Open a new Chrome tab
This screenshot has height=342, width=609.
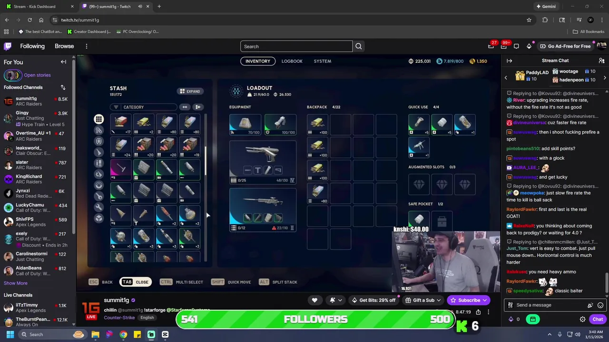[159, 6]
